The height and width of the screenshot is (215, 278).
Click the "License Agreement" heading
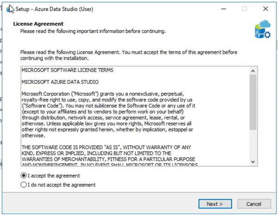[x=38, y=24]
